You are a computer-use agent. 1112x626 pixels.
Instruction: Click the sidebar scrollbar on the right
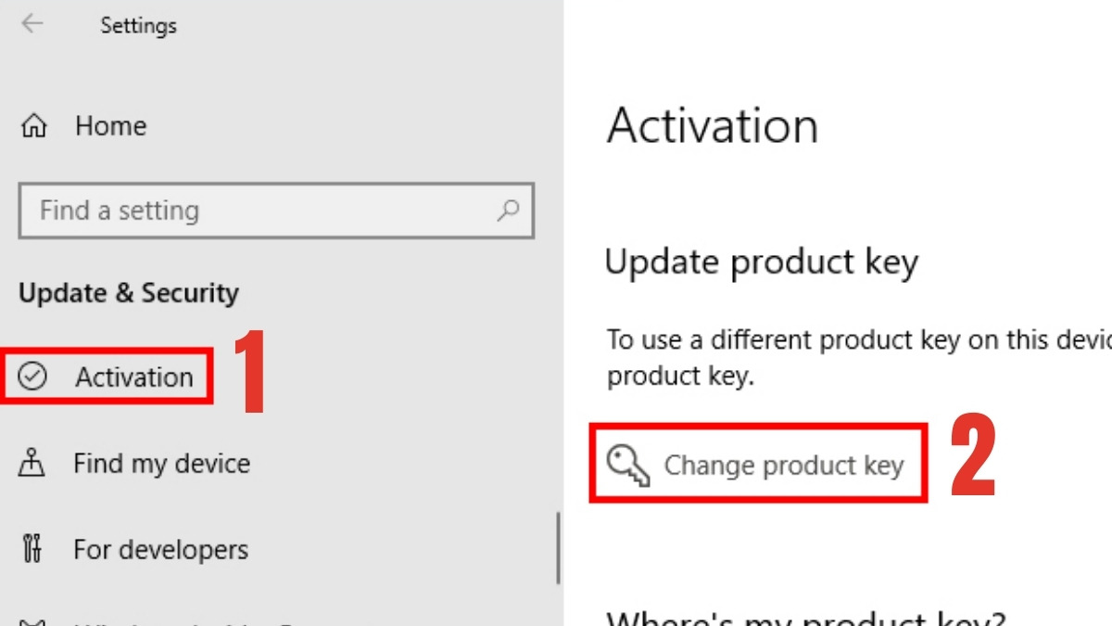point(560,547)
